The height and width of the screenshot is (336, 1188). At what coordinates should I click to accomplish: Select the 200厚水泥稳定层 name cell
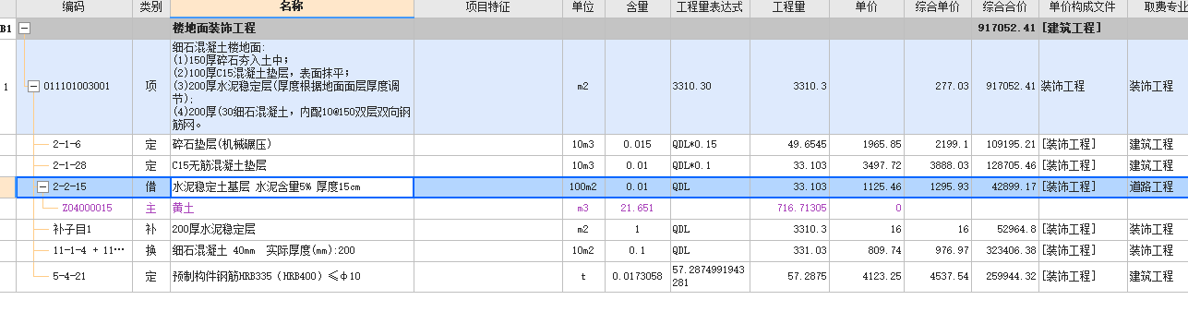(x=292, y=229)
